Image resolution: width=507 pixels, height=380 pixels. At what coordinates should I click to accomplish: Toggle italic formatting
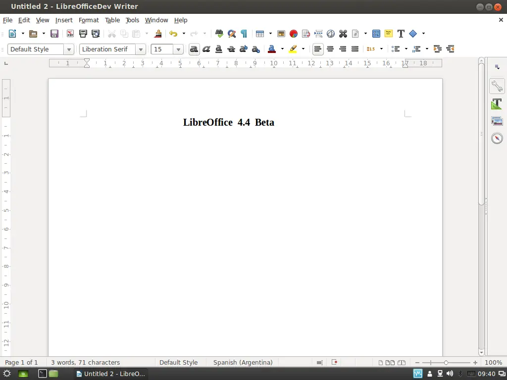point(206,49)
